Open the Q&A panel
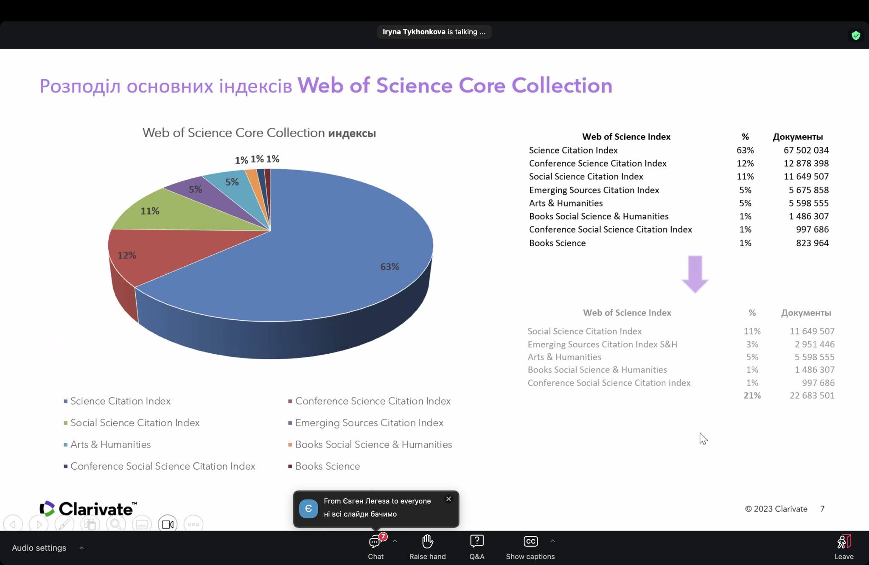This screenshot has height=565, width=869. point(477,547)
